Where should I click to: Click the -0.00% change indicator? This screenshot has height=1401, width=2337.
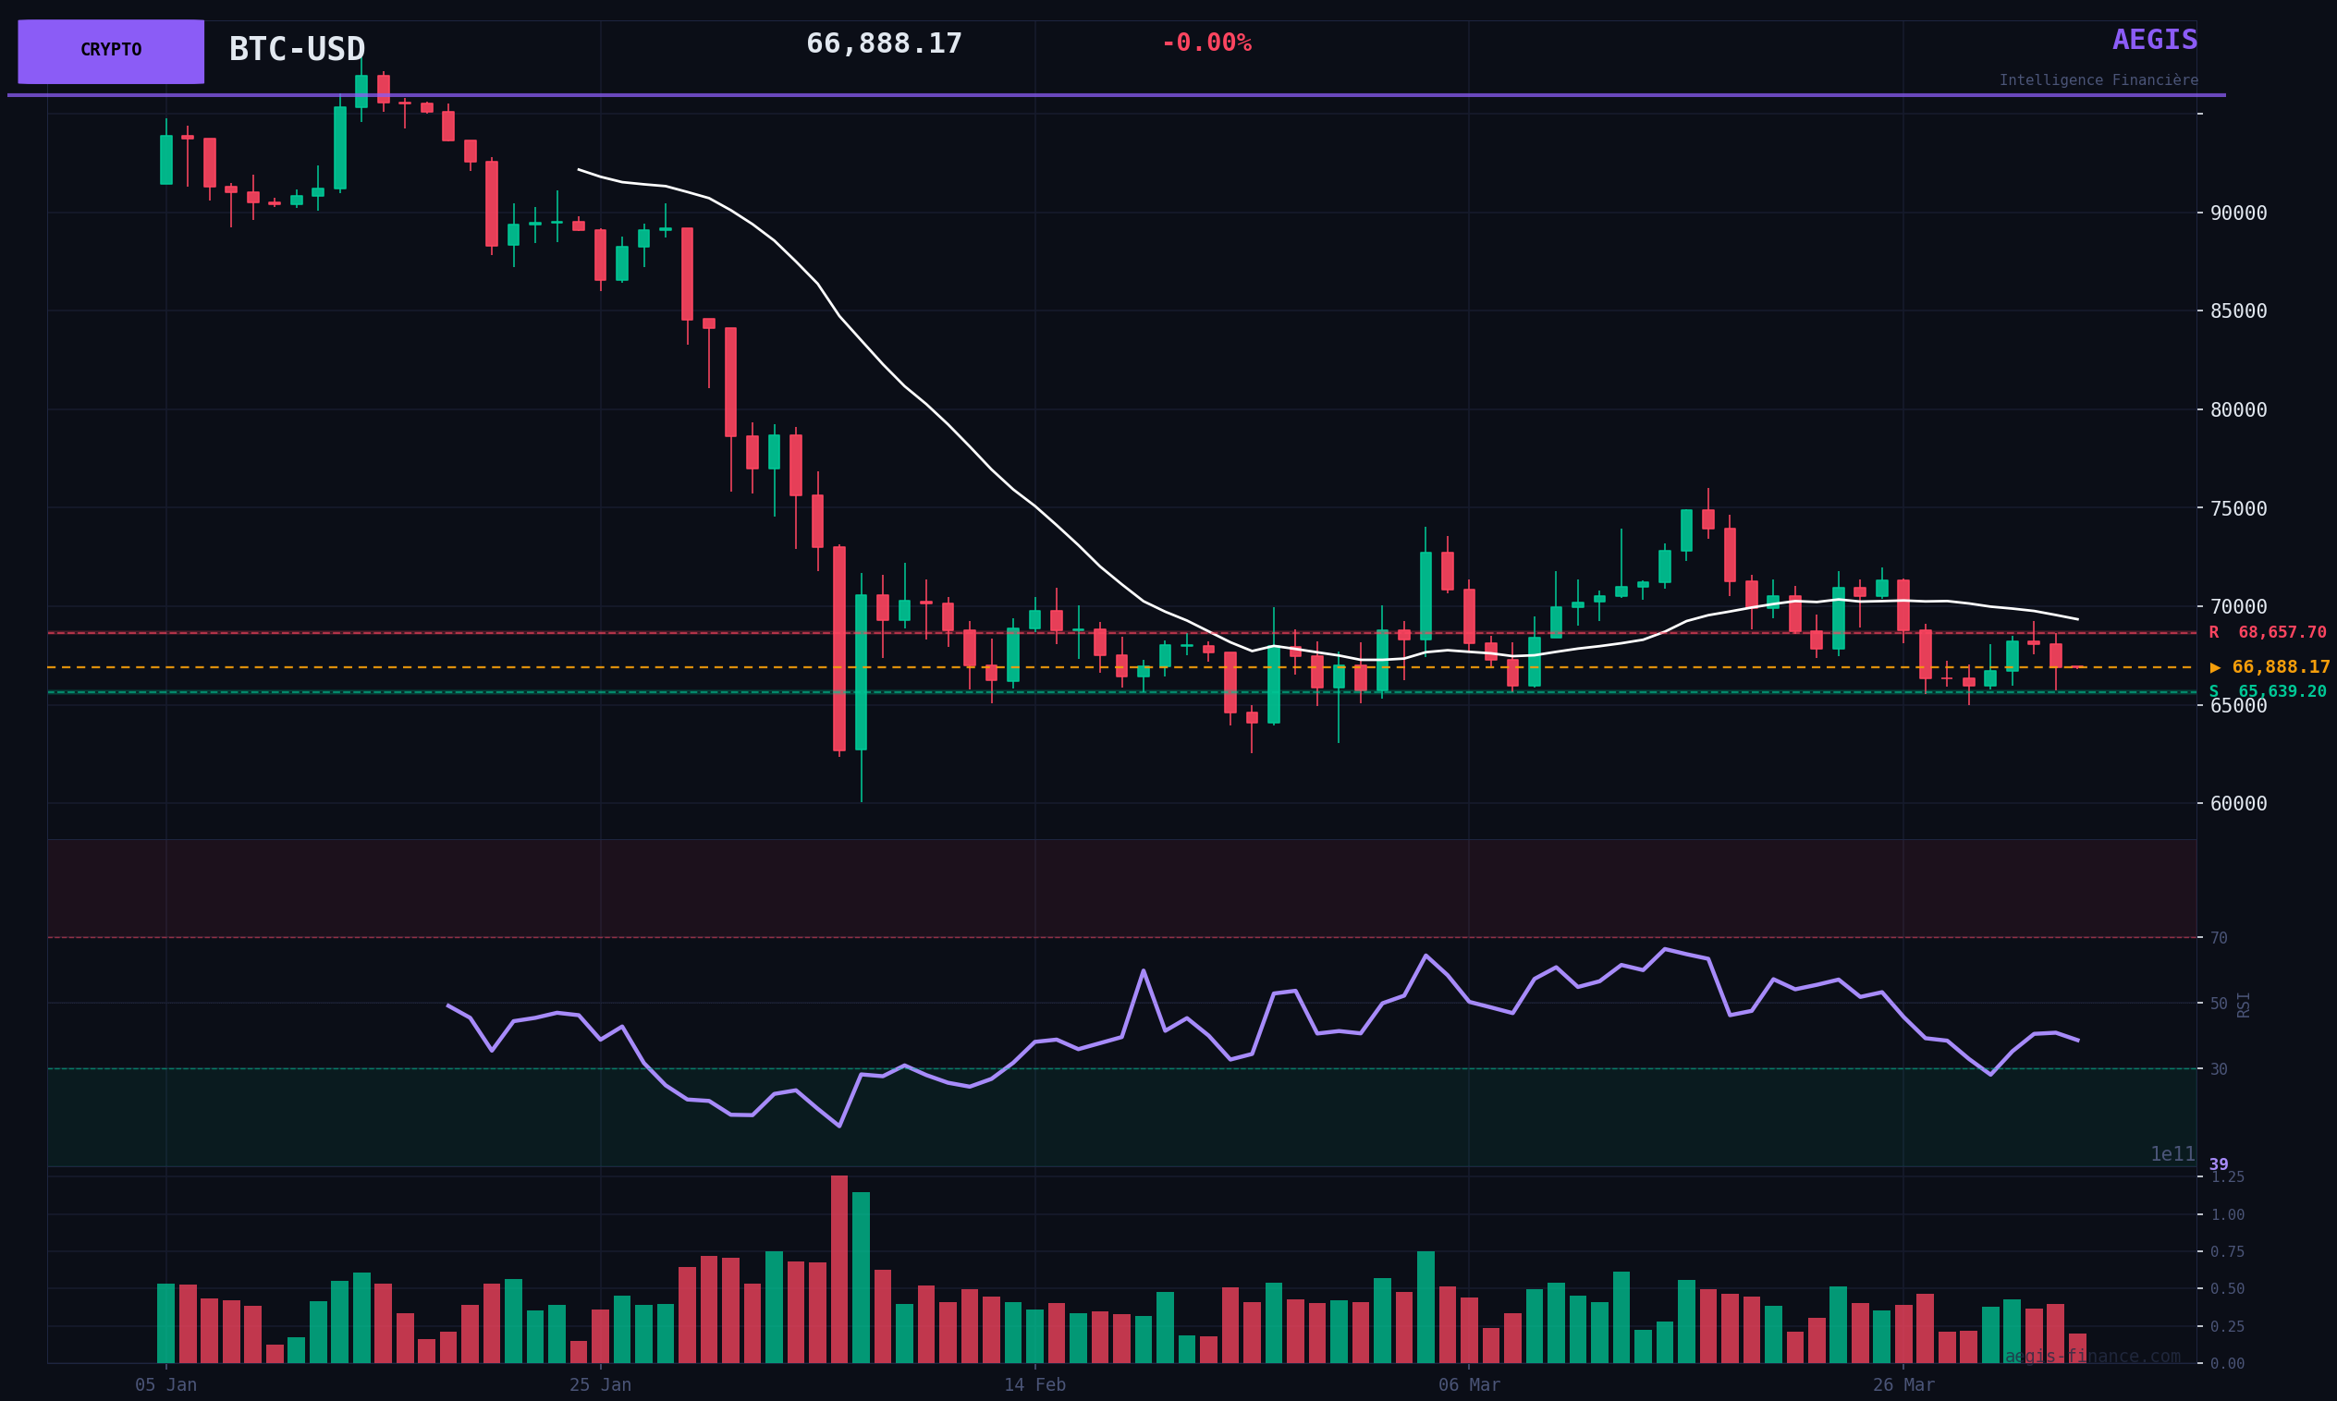[x=1205, y=43]
